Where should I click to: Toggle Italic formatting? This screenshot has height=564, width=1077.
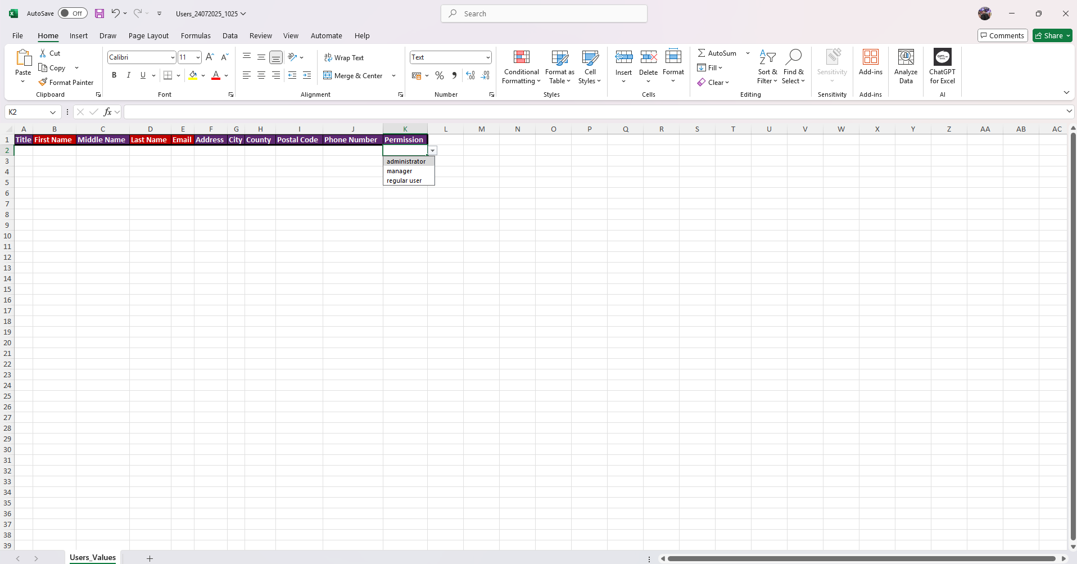pyautogui.click(x=129, y=75)
